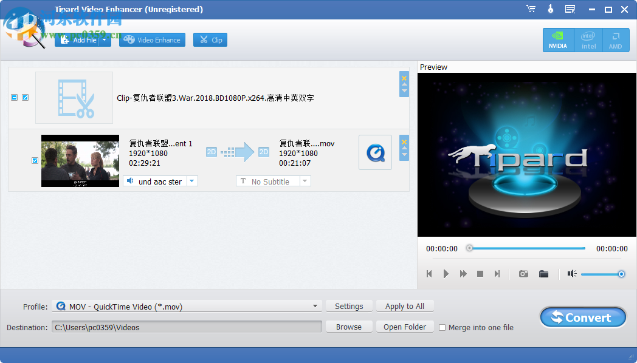Image resolution: width=637 pixels, height=363 pixels.
Task: Enable the Merge into one file option
Action: (x=442, y=327)
